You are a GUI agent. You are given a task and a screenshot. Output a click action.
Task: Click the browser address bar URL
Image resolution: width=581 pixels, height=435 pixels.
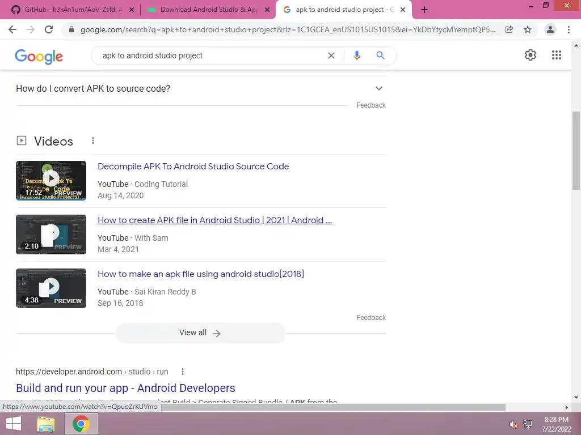click(x=288, y=29)
